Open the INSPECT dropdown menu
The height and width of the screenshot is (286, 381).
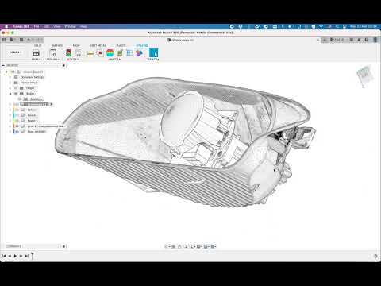(x=114, y=60)
